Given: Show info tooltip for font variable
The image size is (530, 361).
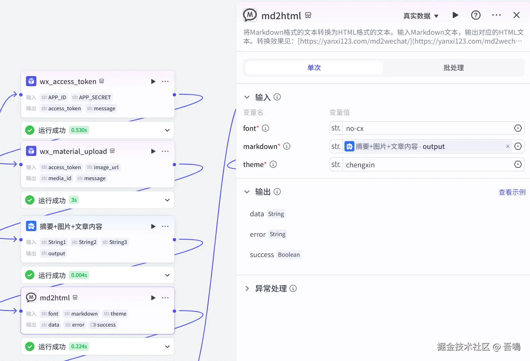Looking at the screenshot, I should click(x=265, y=128).
